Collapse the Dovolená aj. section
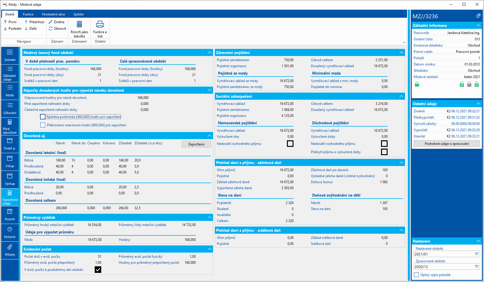 tap(209, 136)
